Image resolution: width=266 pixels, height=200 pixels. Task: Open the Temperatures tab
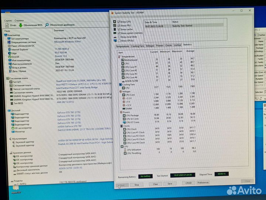pos(123,46)
